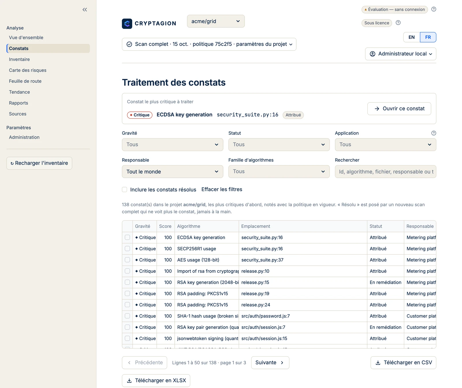The width and height of the screenshot is (462, 388).
Task: Click the scan complete checkmark icon
Action: (129, 44)
